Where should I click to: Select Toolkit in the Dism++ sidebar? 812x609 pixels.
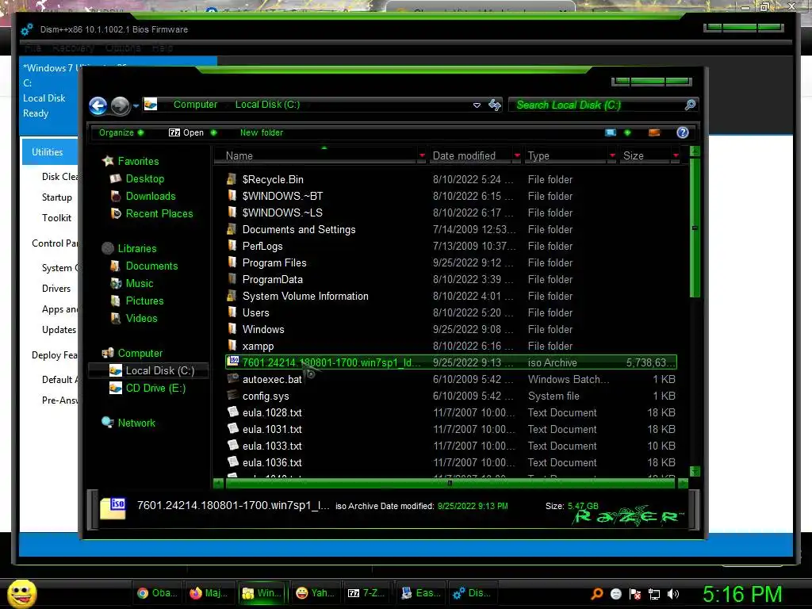[x=56, y=218]
